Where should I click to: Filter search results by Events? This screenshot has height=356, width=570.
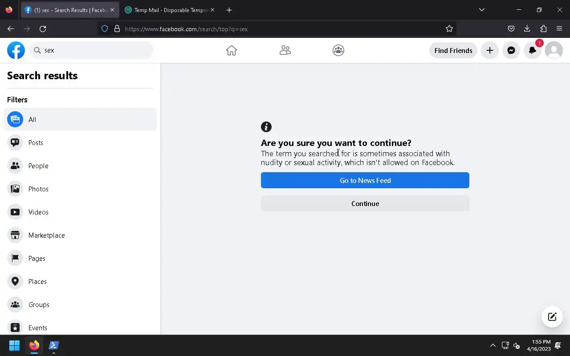[80, 328]
